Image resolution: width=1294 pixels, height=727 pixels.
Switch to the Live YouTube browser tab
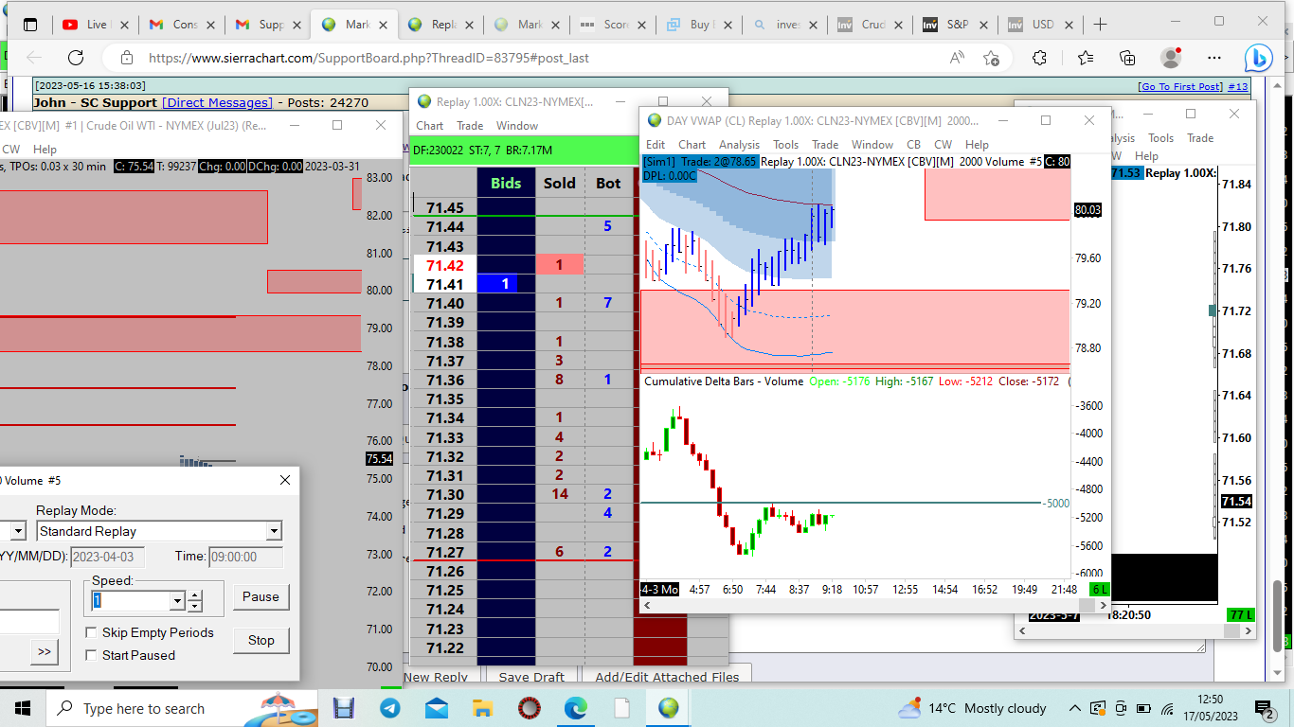(95, 25)
